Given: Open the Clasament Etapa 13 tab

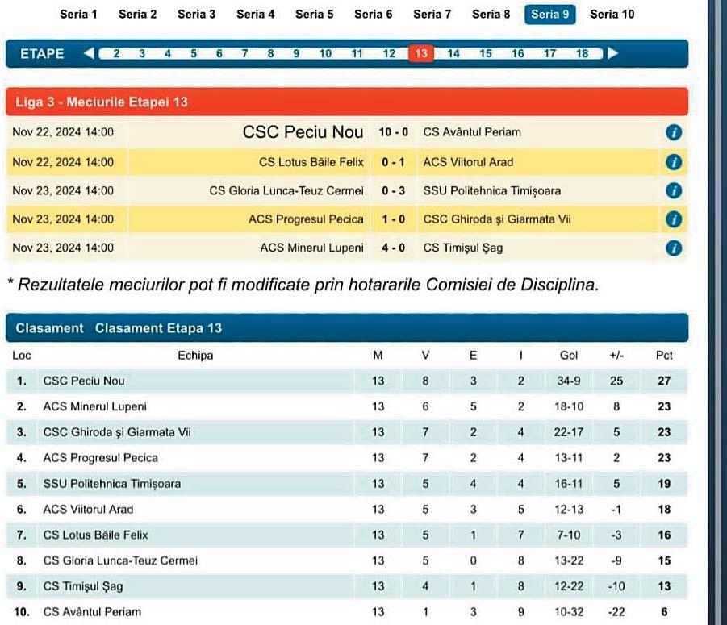Looking at the screenshot, I should tap(158, 328).
